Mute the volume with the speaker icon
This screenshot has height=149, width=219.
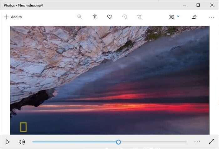22,142
